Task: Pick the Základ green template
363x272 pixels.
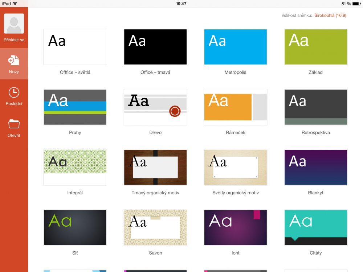Action: pyautogui.click(x=315, y=46)
